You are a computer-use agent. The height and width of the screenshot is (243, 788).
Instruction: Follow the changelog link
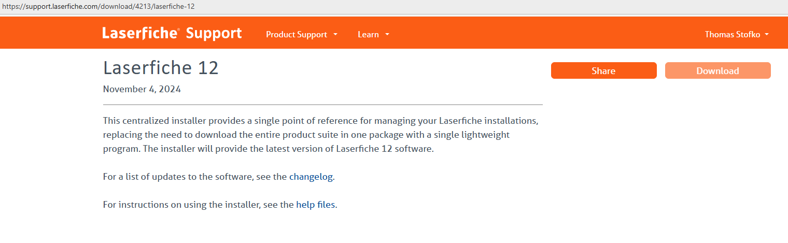[x=311, y=177]
